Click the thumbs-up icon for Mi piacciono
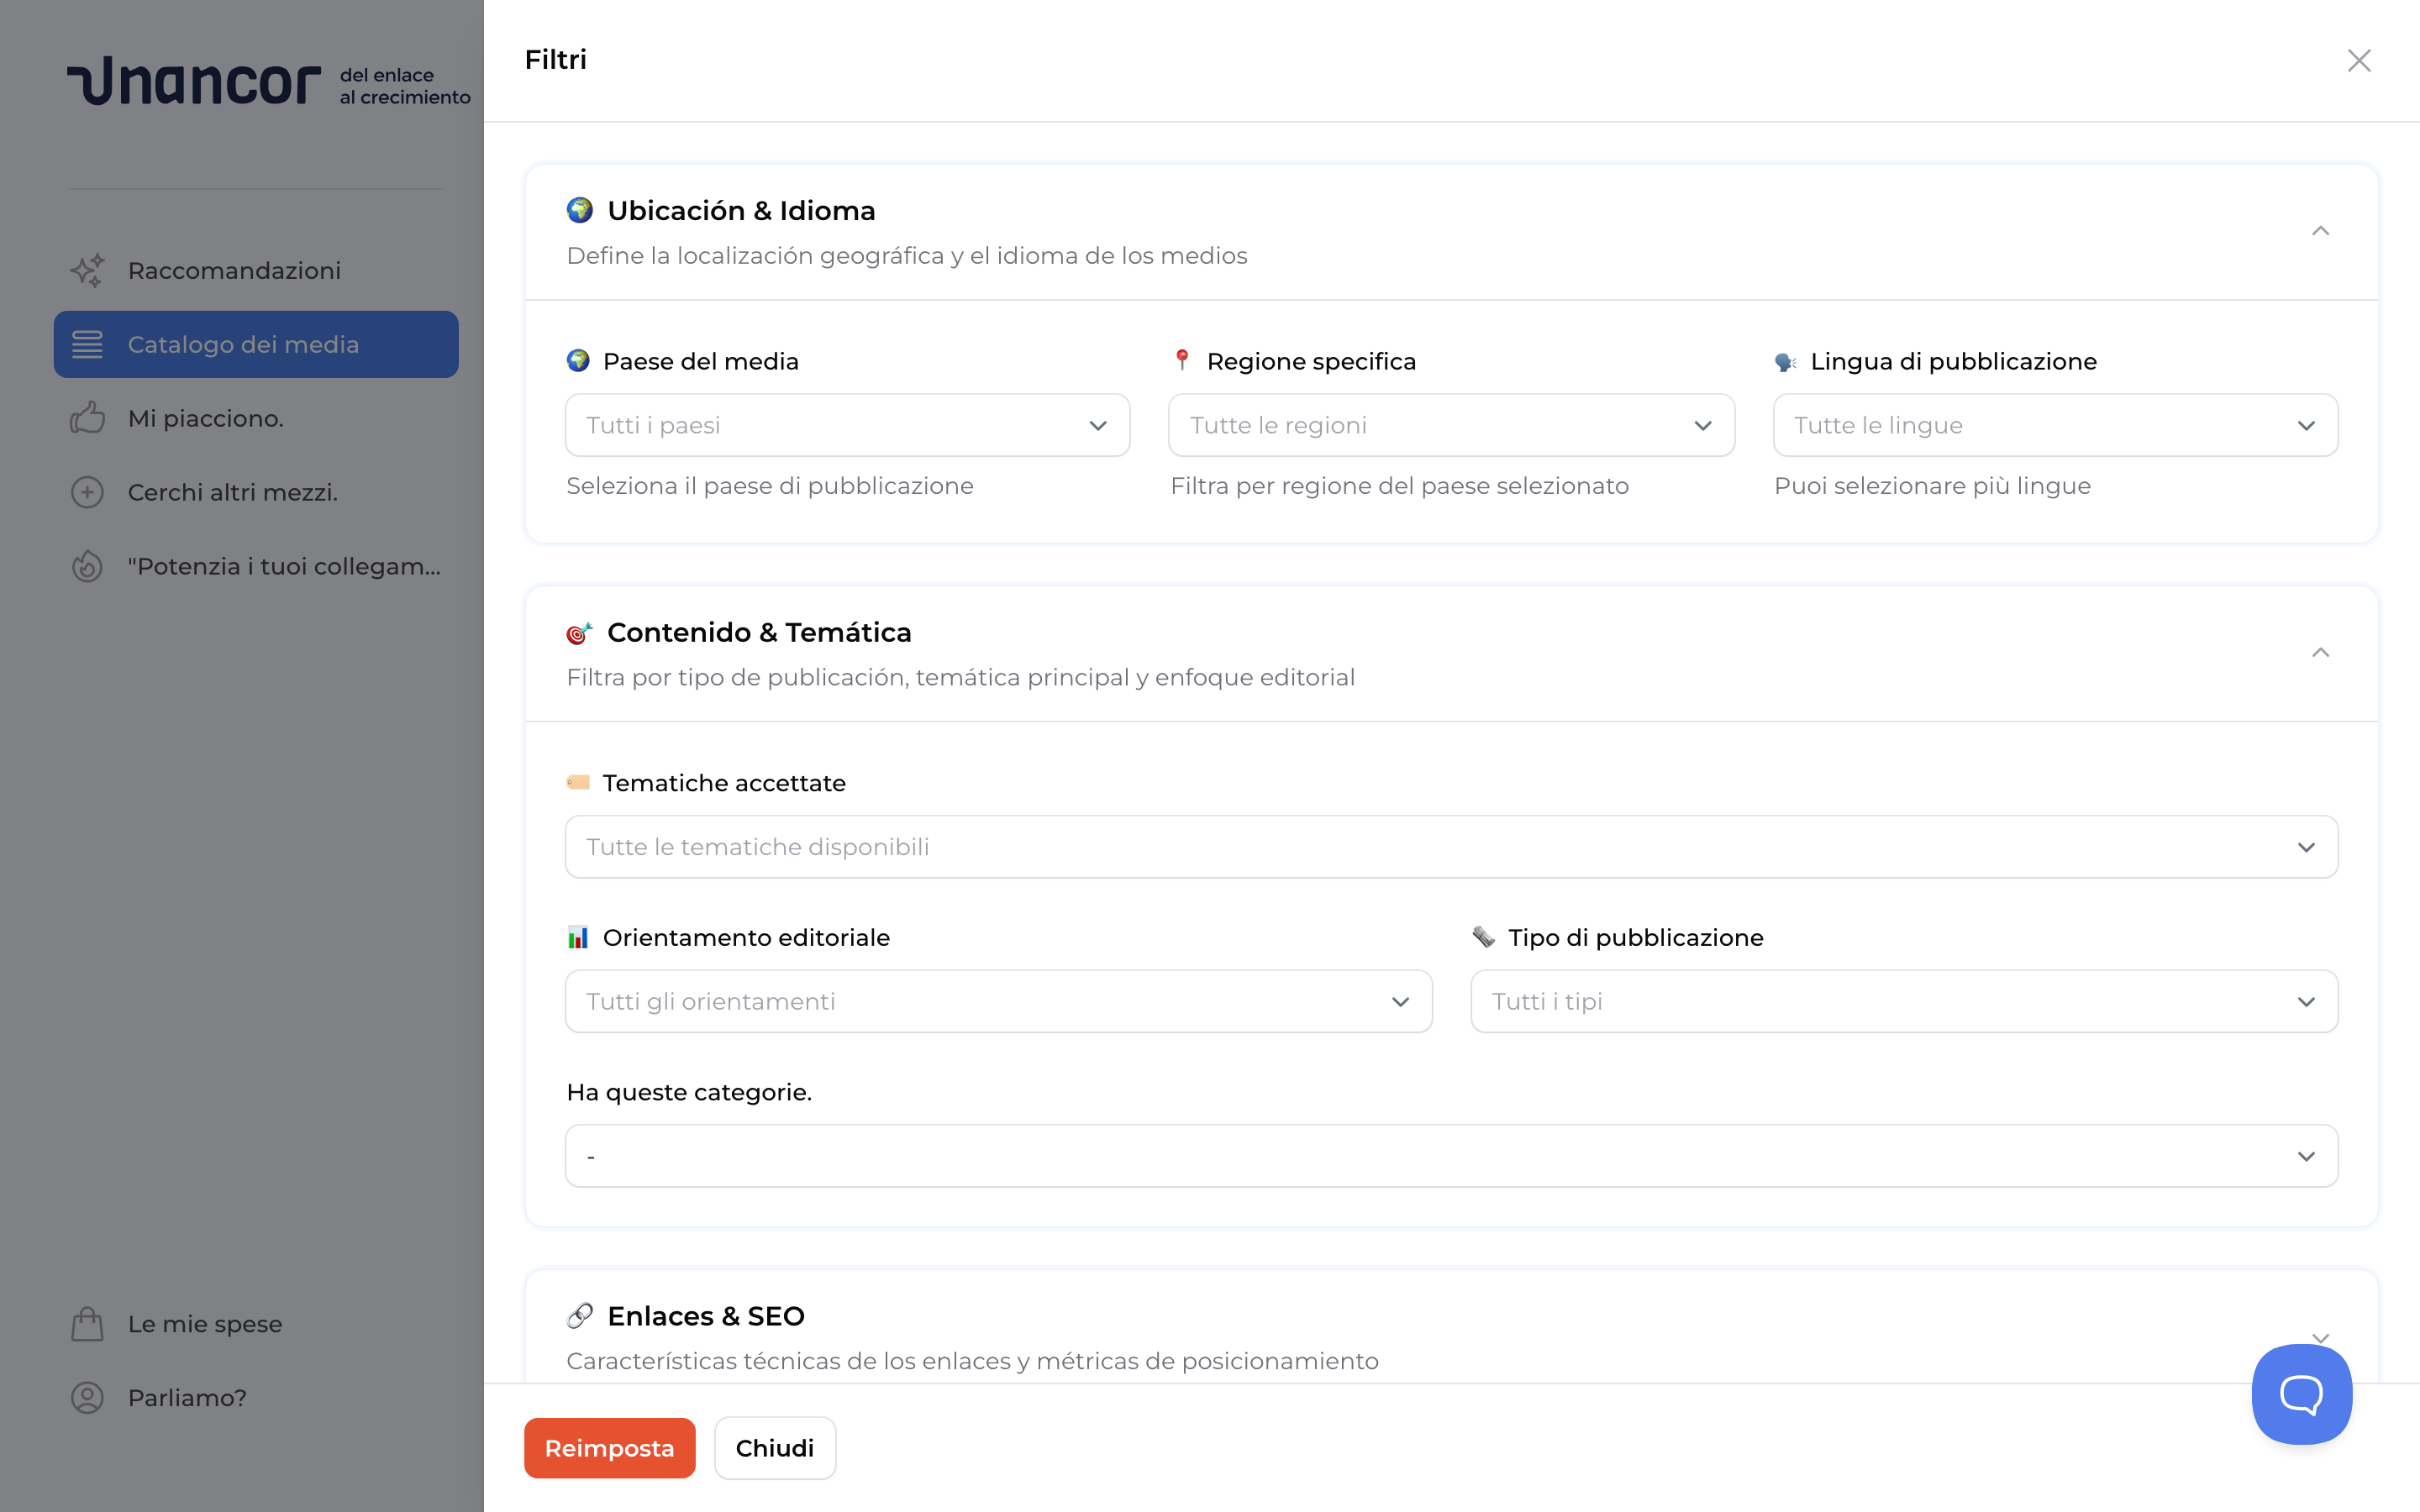 point(87,418)
